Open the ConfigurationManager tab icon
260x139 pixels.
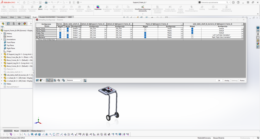[x=14, y=24]
